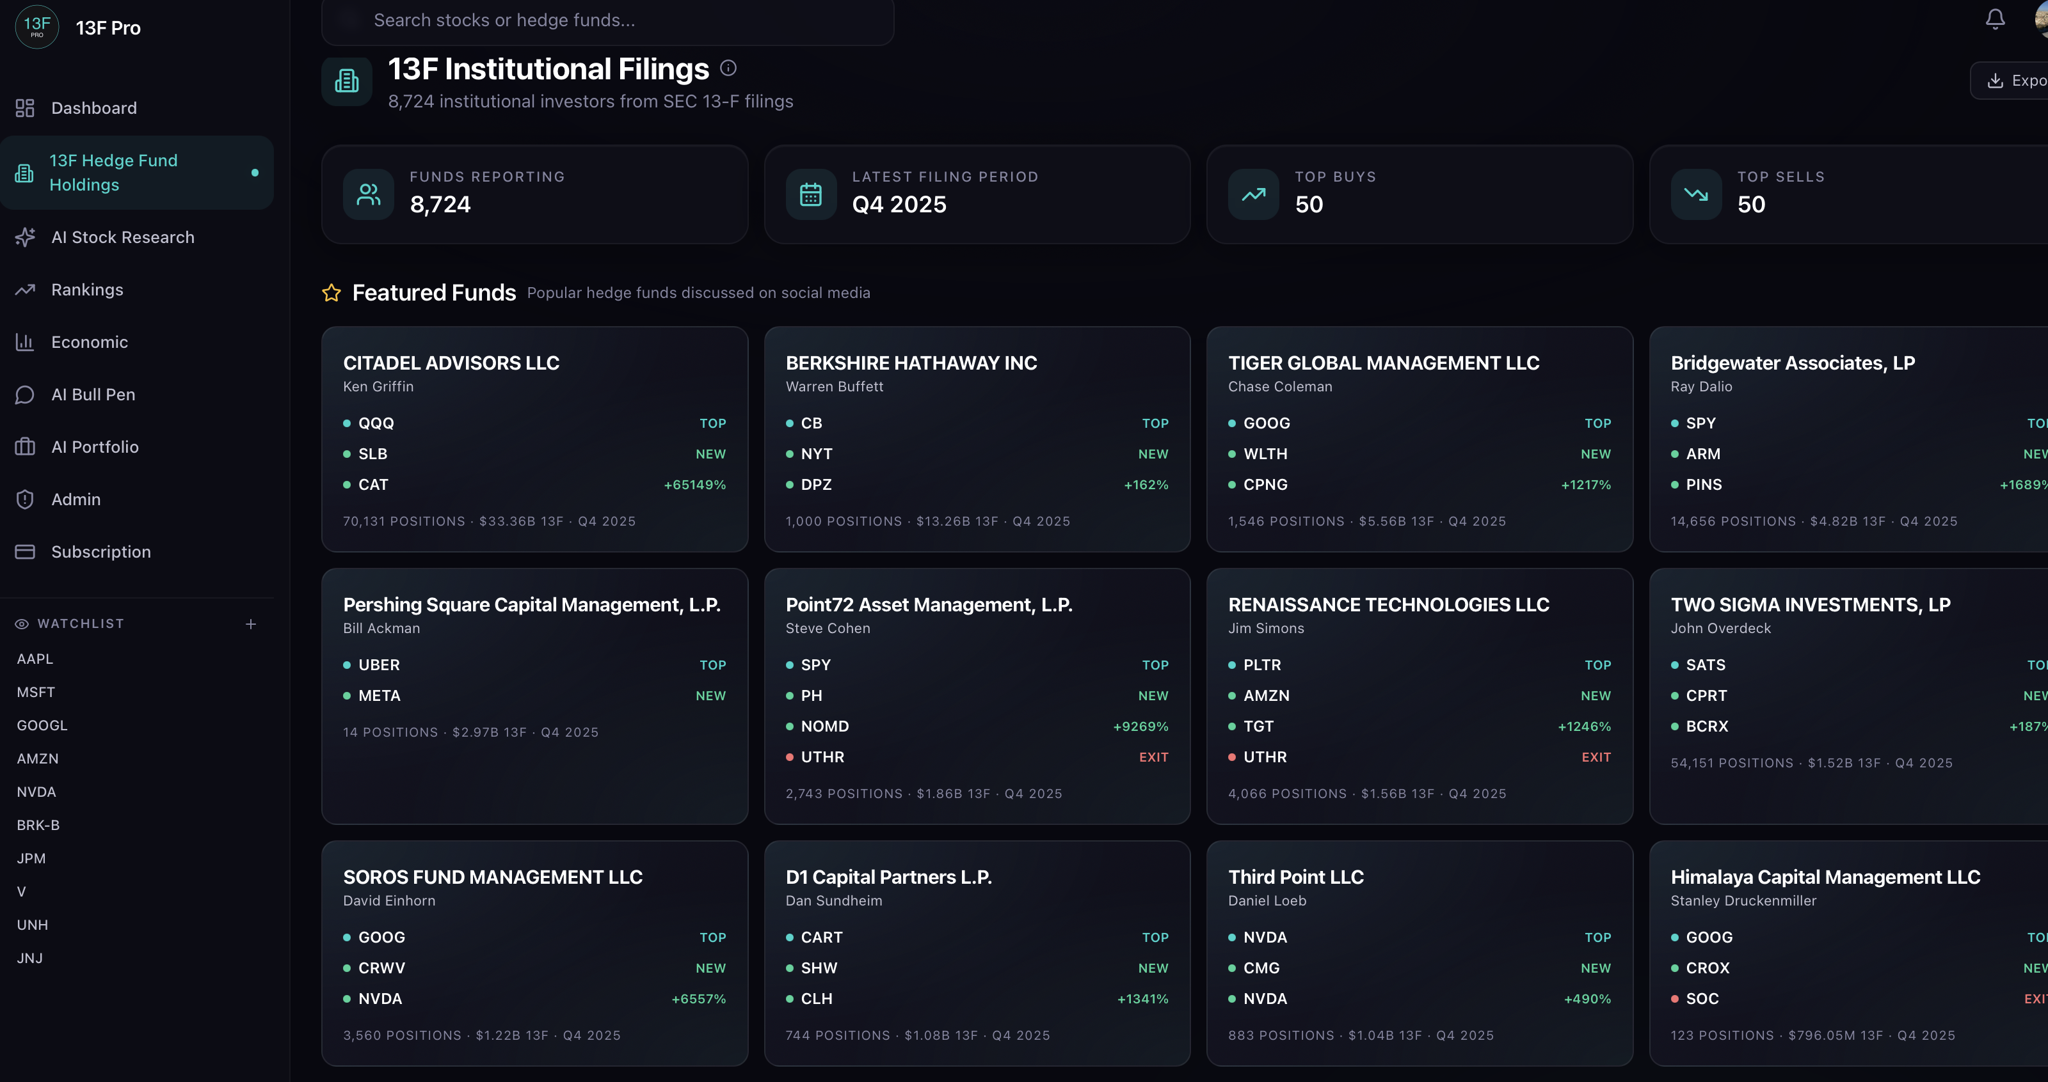Click QQQ ticker in Citadel card

coord(376,423)
